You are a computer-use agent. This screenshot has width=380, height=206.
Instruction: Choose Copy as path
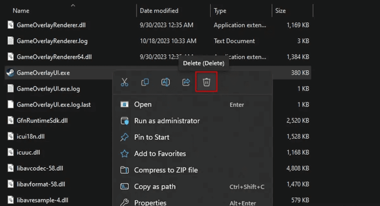click(x=154, y=187)
